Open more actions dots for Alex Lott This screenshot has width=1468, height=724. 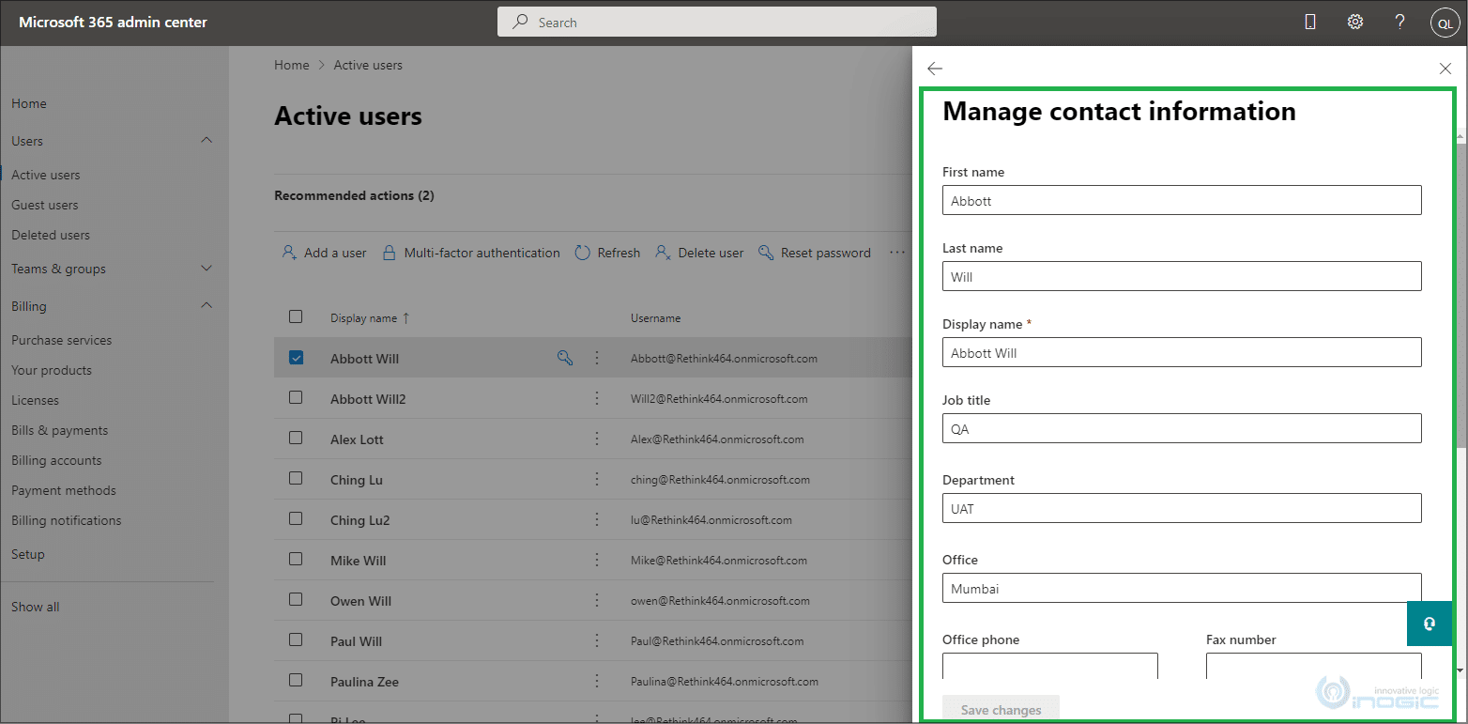(x=597, y=439)
